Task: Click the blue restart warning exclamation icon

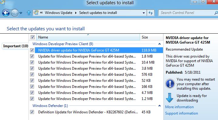Action: pyautogui.click(x=170, y=84)
